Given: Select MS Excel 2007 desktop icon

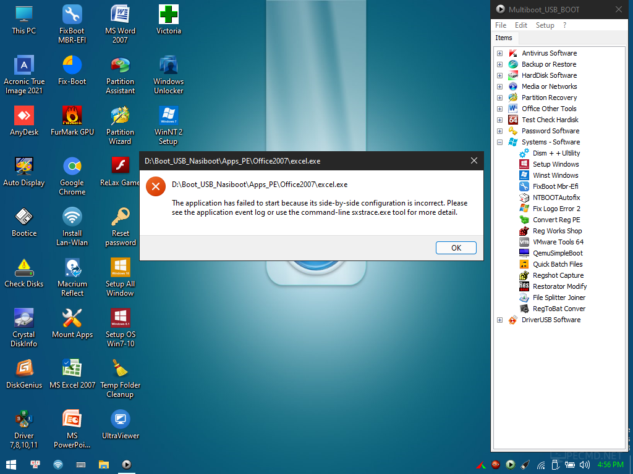Looking at the screenshot, I should coord(72,375).
